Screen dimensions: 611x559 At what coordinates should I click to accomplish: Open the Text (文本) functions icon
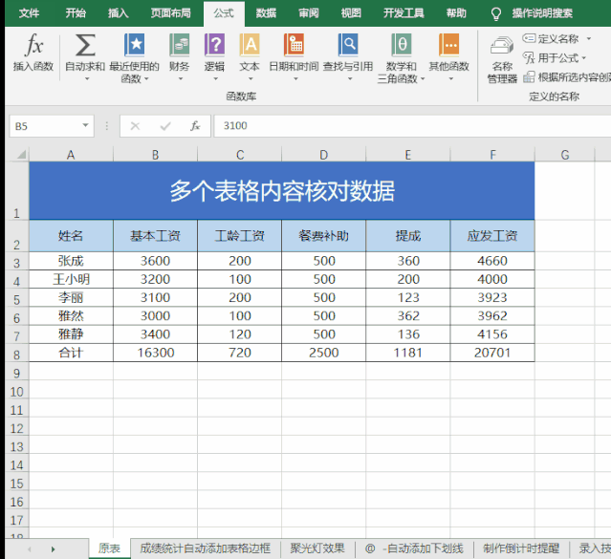tap(250, 45)
